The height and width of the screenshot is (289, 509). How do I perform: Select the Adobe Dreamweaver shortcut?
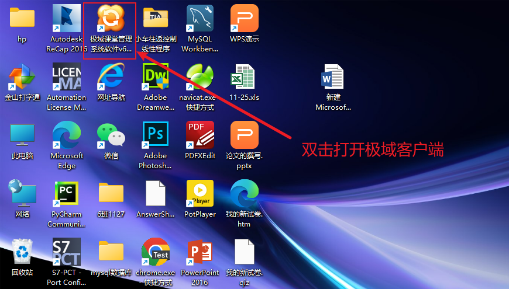pyautogui.click(x=155, y=76)
